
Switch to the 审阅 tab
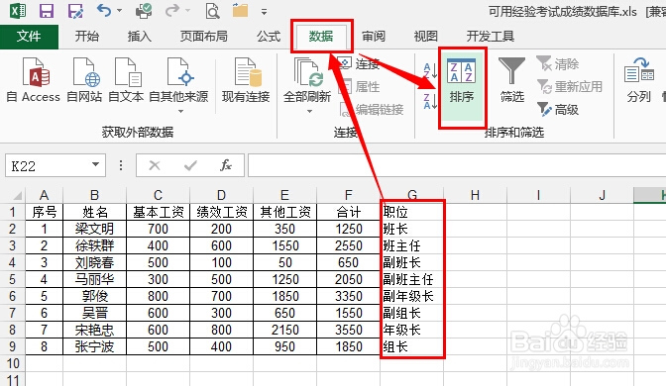pyautogui.click(x=374, y=37)
